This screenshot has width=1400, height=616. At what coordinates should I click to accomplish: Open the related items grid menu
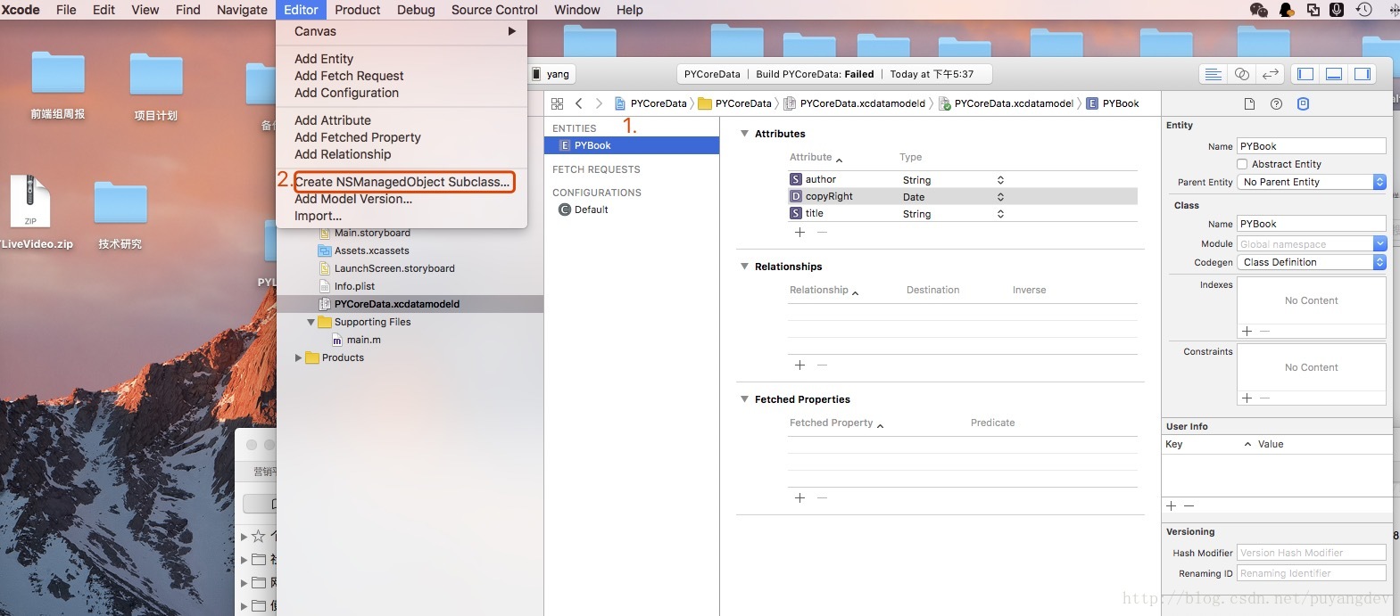pyautogui.click(x=557, y=103)
